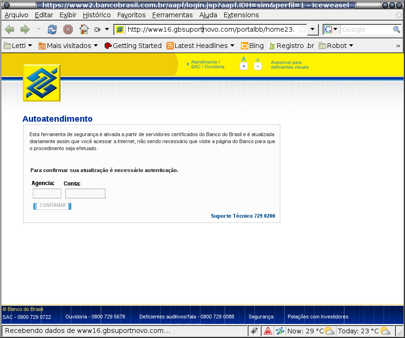
Task: Open the Arquivo menu
Action: tap(16, 15)
